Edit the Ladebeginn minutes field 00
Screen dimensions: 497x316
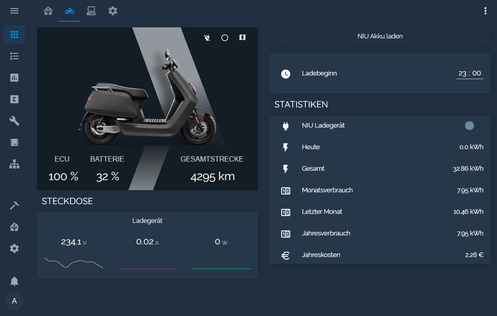point(477,73)
